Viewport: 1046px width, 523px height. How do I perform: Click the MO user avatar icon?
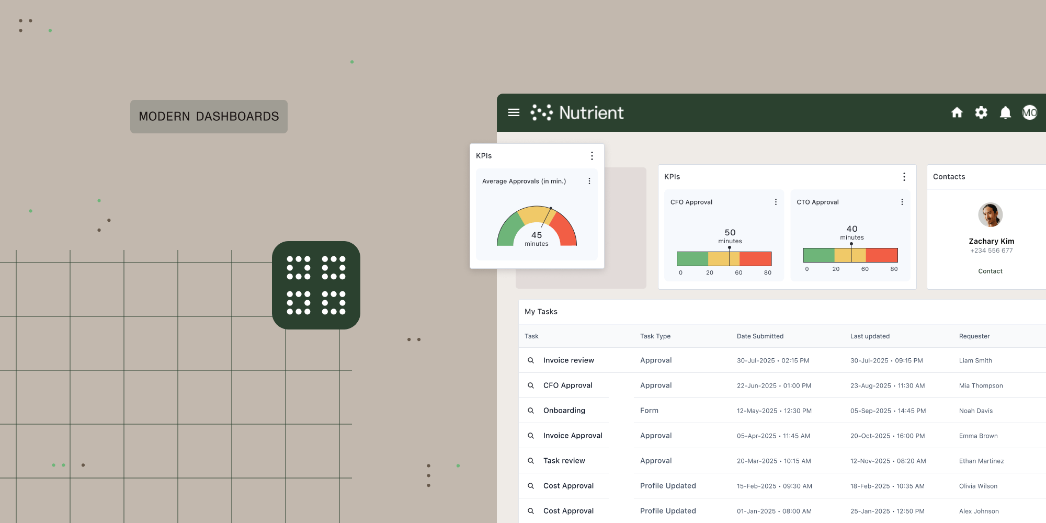(x=1029, y=112)
